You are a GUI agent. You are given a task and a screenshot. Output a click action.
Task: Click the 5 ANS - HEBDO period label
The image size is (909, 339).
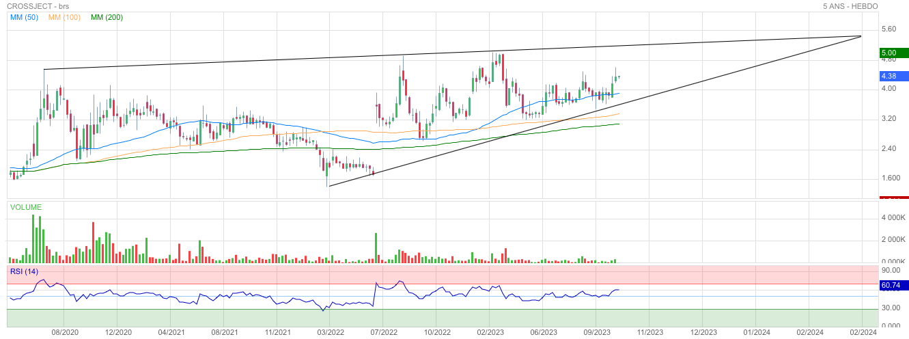point(850,5)
